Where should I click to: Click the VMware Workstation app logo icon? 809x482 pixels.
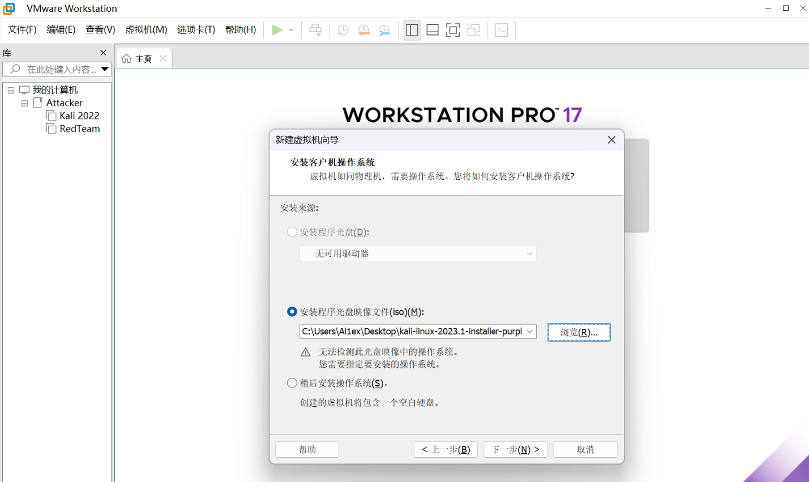[x=9, y=8]
